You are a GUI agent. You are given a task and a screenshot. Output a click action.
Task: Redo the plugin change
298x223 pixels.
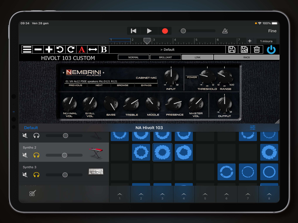[x=71, y=49]
